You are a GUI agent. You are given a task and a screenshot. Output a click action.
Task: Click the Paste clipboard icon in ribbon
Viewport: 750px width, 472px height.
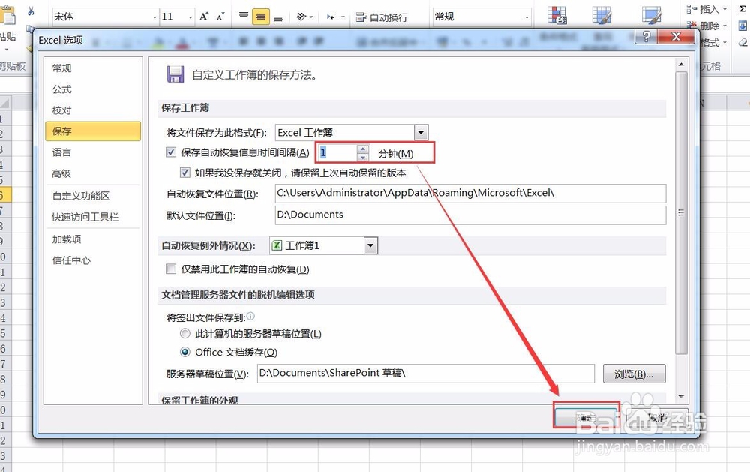pyautogui.click(x=7, y=17)
